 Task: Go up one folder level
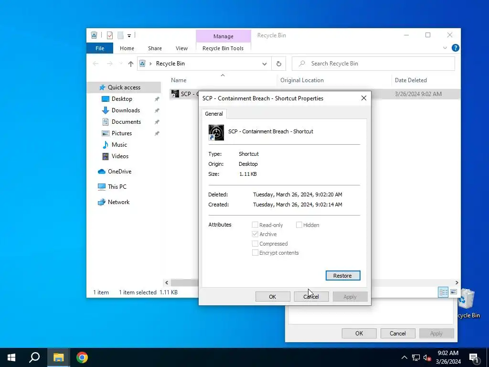[x=131, y=64]
